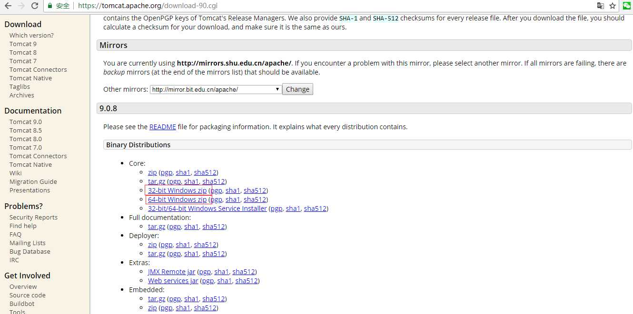The image size is (633, 314).
Task: Open sha512 checksum for Core tar.gz
Action: click(x=213, y=181)
